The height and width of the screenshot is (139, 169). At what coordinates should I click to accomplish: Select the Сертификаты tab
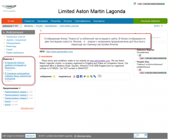coord(82,21)
